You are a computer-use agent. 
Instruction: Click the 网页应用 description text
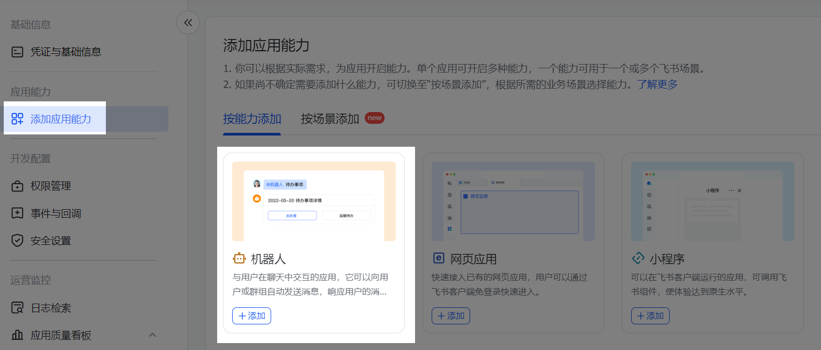(510, 285)
